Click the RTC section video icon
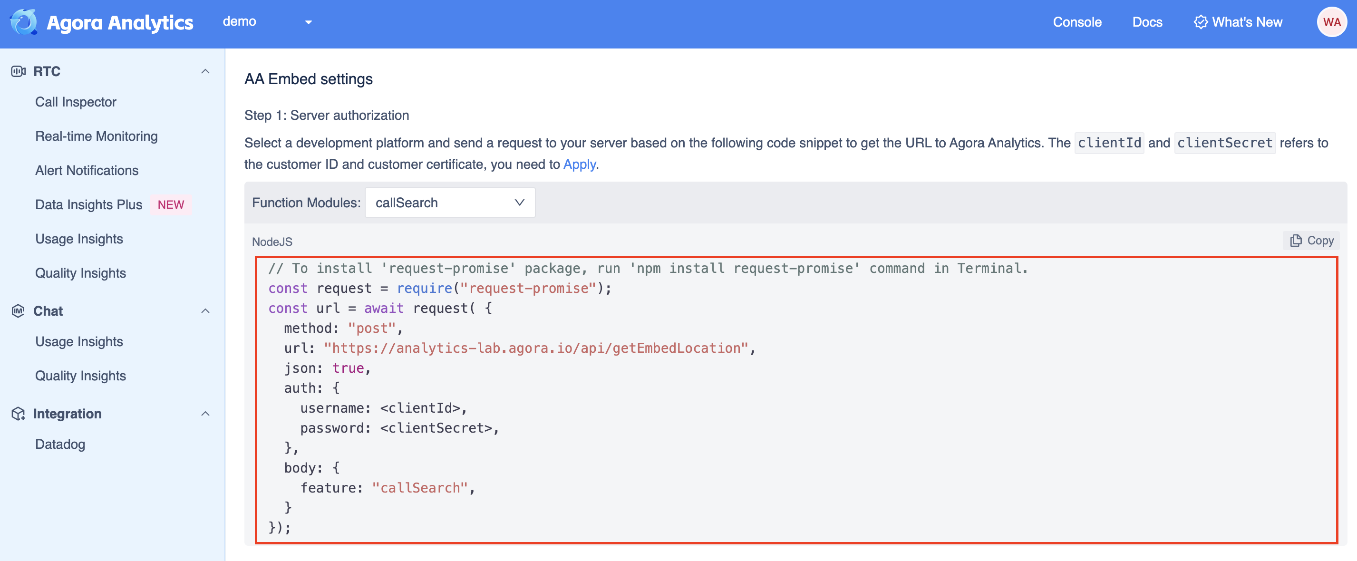This screenshot has height=561, width=1357. coord(19,71)
